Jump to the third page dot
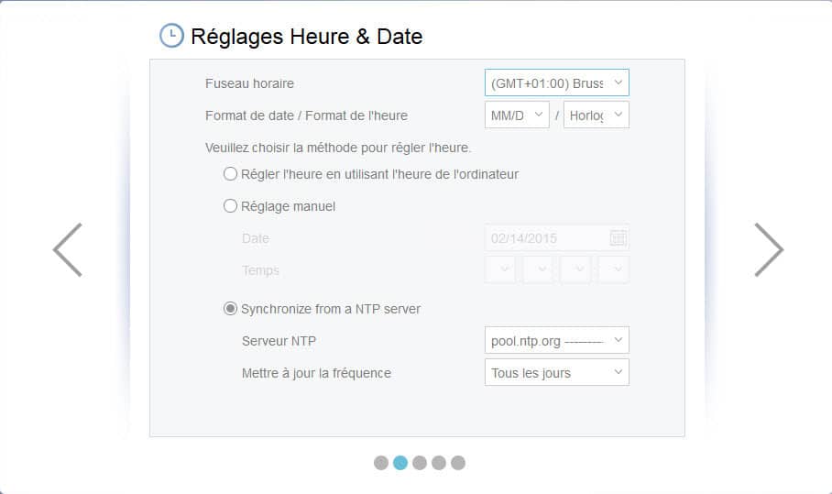Image resolution: width=832 pixels, height=494 pixels. [419, 463]
